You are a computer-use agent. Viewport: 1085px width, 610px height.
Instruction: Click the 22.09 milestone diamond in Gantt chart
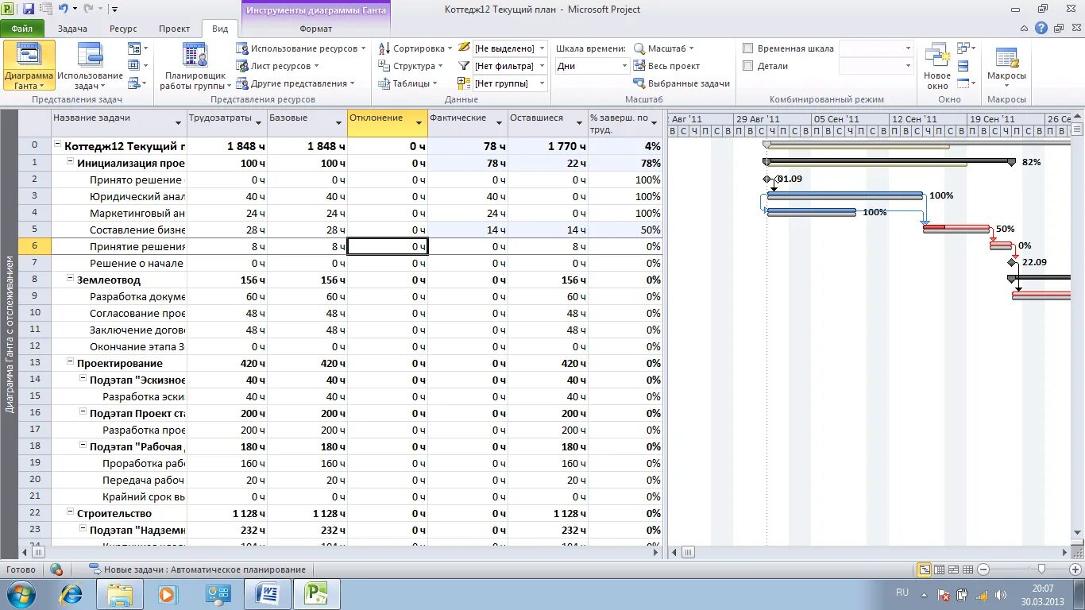point(1012,262)
